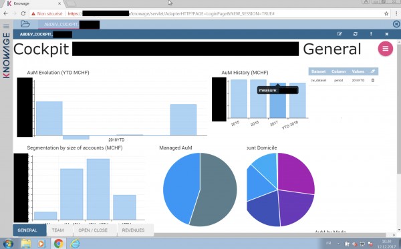Viewport: 401px width, 249px height.
Task: Click the 2017 bar in AuM History
Action: tap(278, 100)
